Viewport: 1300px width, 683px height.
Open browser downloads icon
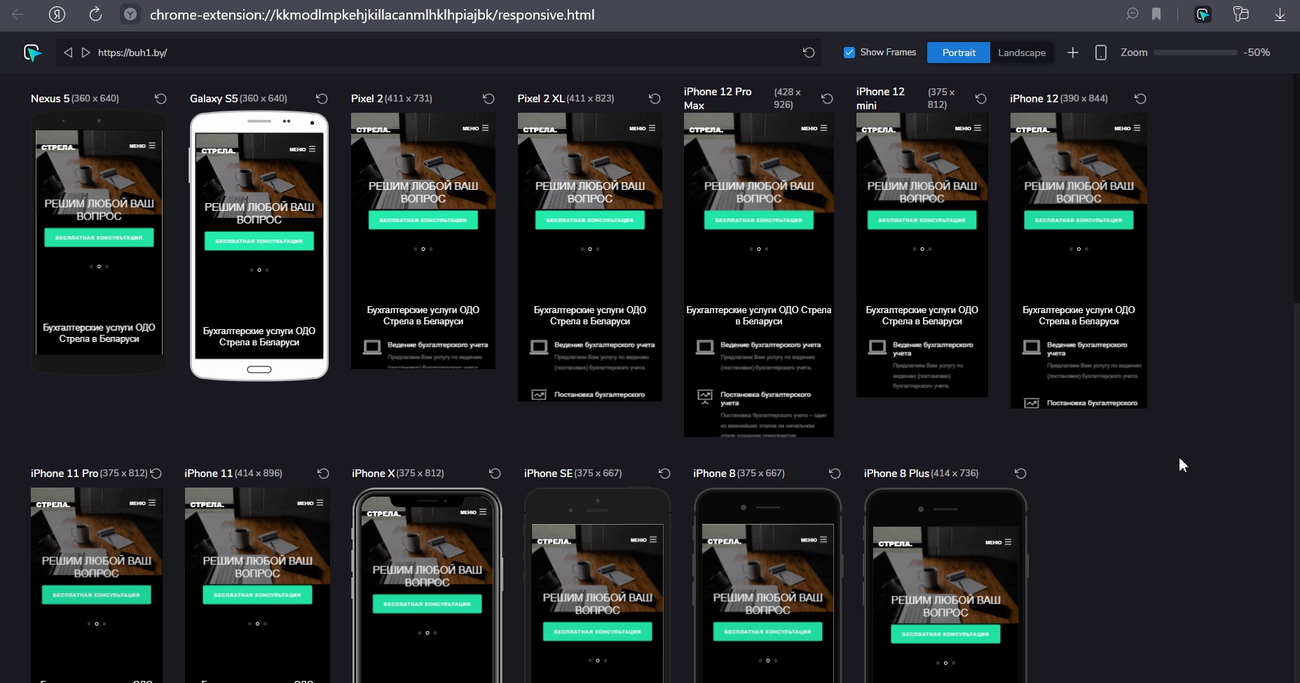pos(1279,15)
